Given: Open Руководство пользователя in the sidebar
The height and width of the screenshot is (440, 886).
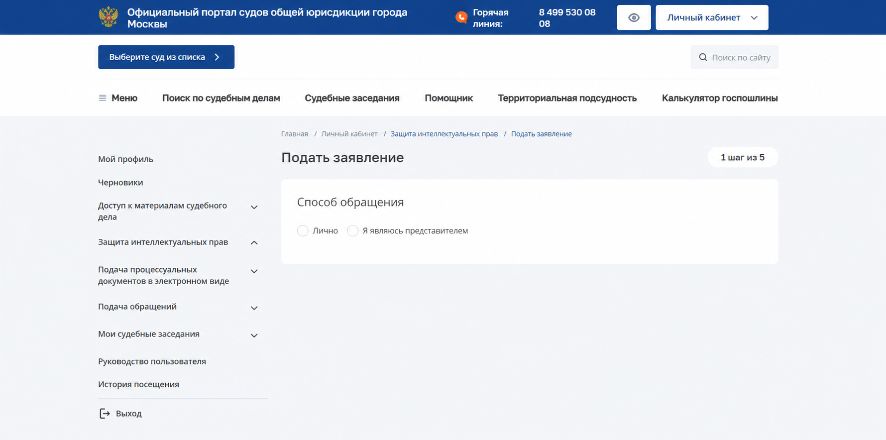Looking at the screenshot, I should coord(152,361).
